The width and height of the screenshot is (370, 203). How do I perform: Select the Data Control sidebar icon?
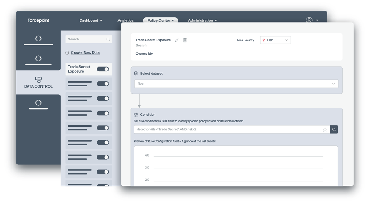(x=38, y=80)
